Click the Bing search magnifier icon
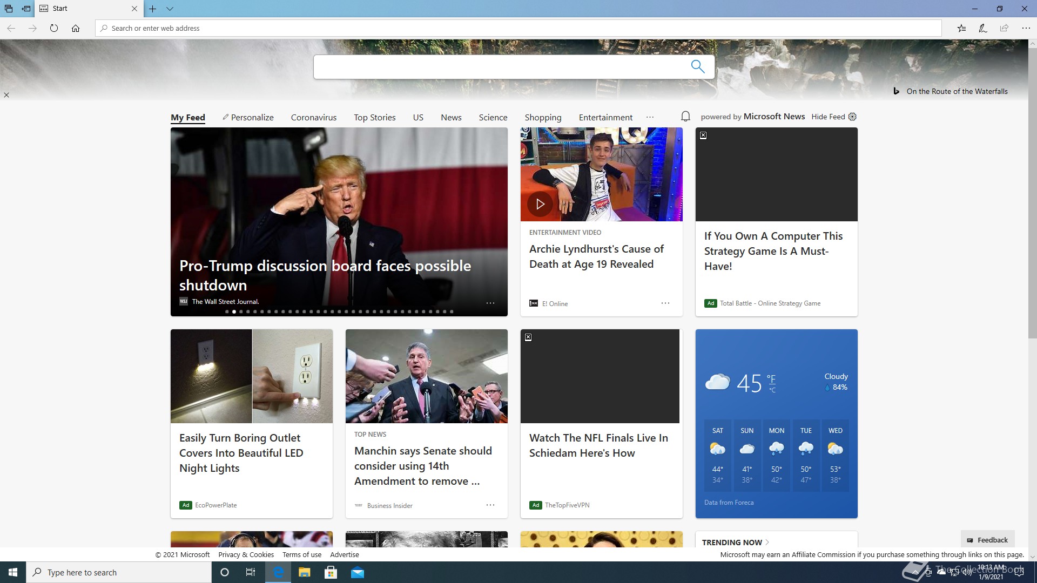Image resolution: width=1037 pixels, height=583 pixels. [x=698, y=66]
